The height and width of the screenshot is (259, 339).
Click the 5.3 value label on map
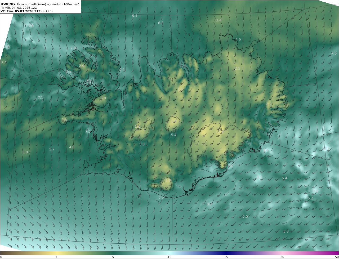[286, 231]
